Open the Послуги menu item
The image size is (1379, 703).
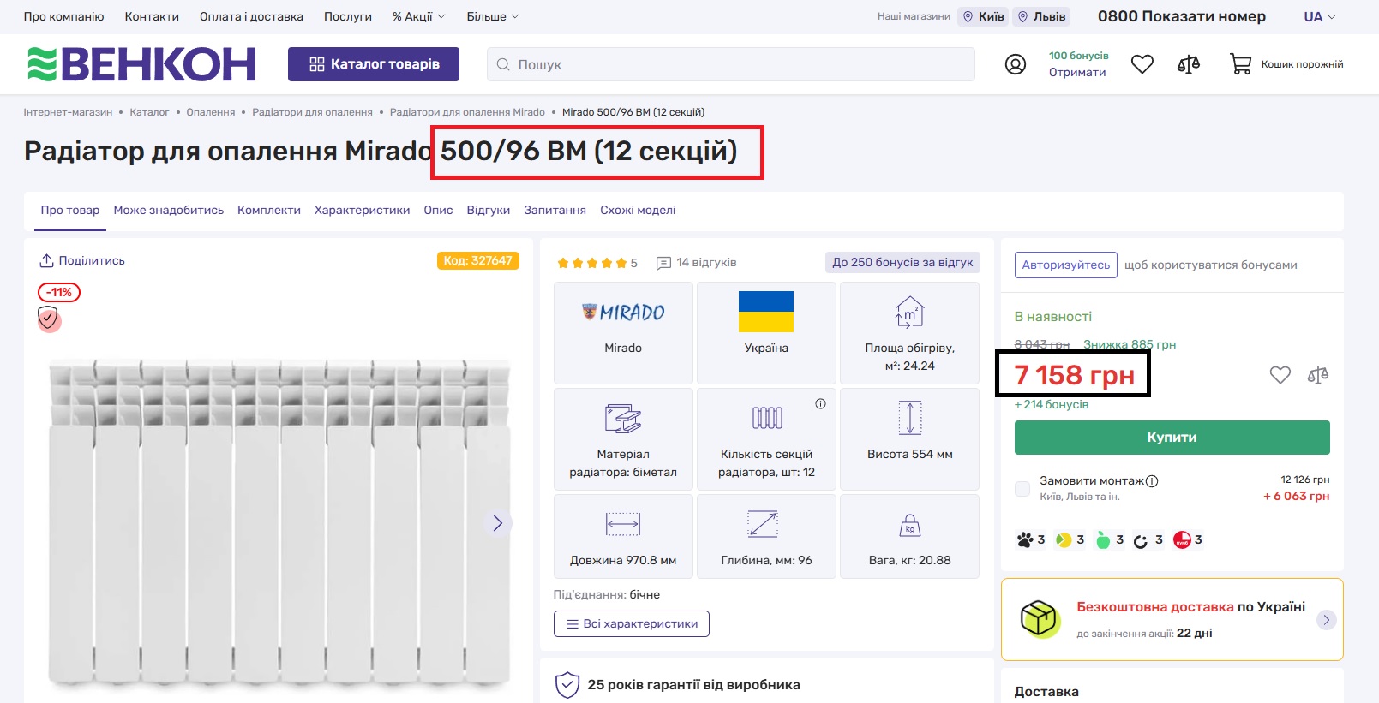tap(348, 16)
